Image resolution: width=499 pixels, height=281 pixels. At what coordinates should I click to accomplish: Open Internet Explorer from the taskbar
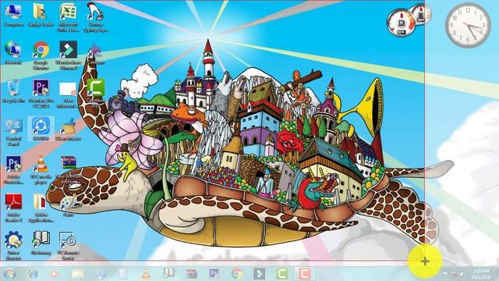coord(33,273)
